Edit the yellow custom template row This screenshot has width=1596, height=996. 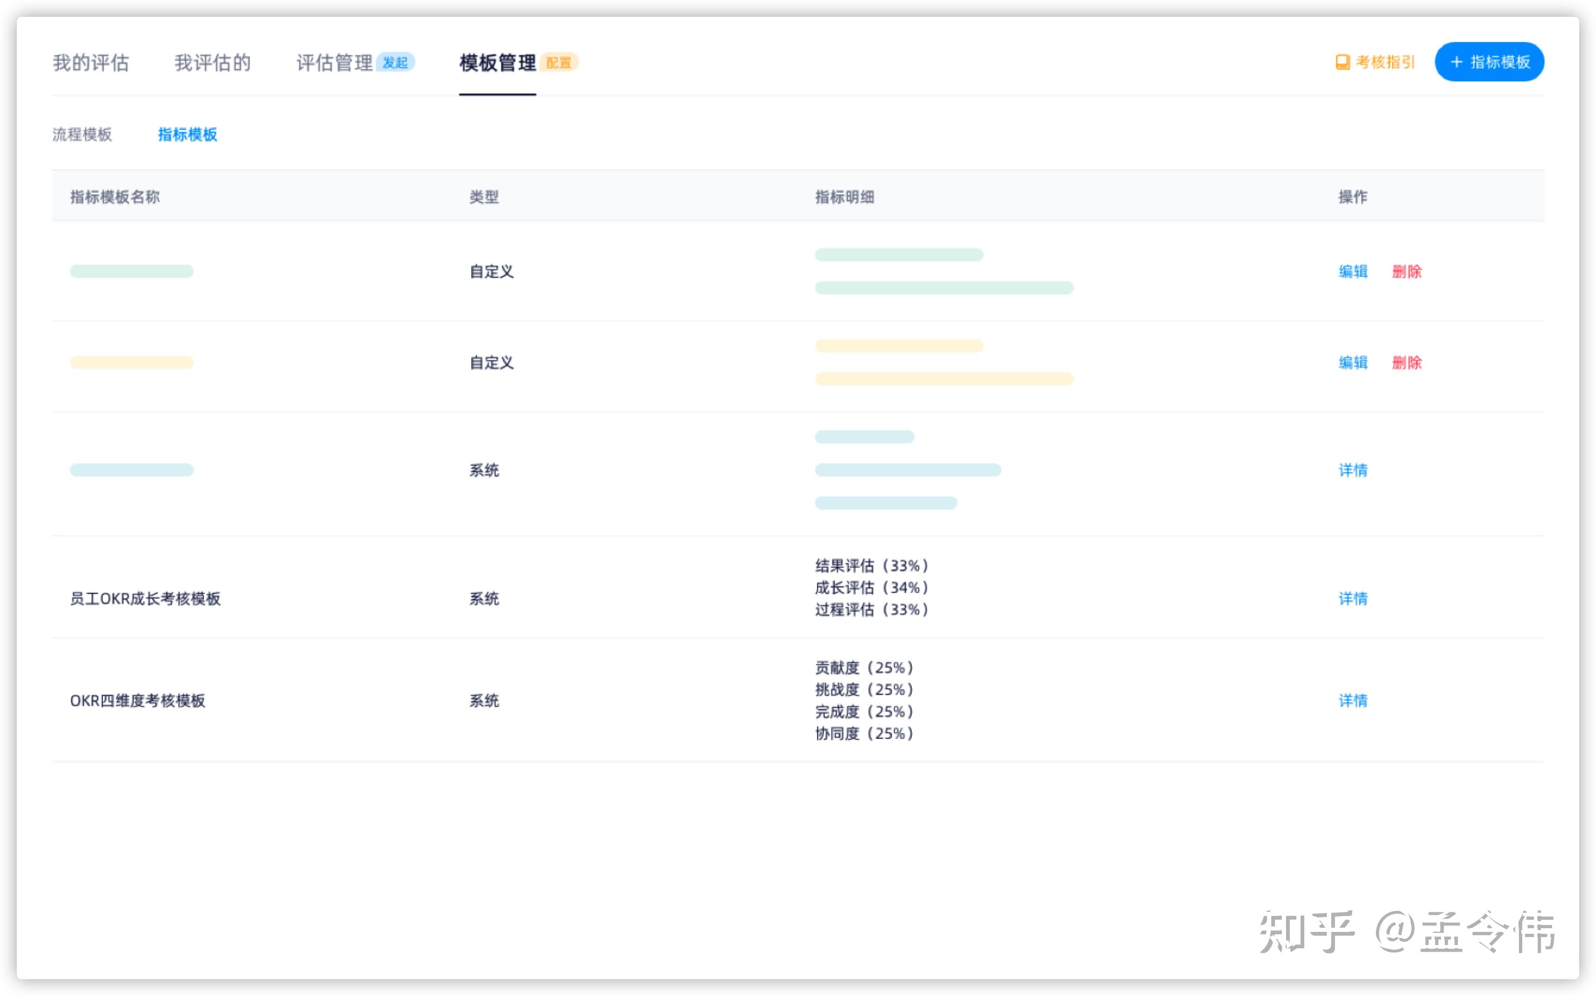[x=1353, y=362]
